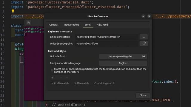Click ellipsis button for Emoji annotation shortcut
The image size is (191, 107).
tap(144, 37)
